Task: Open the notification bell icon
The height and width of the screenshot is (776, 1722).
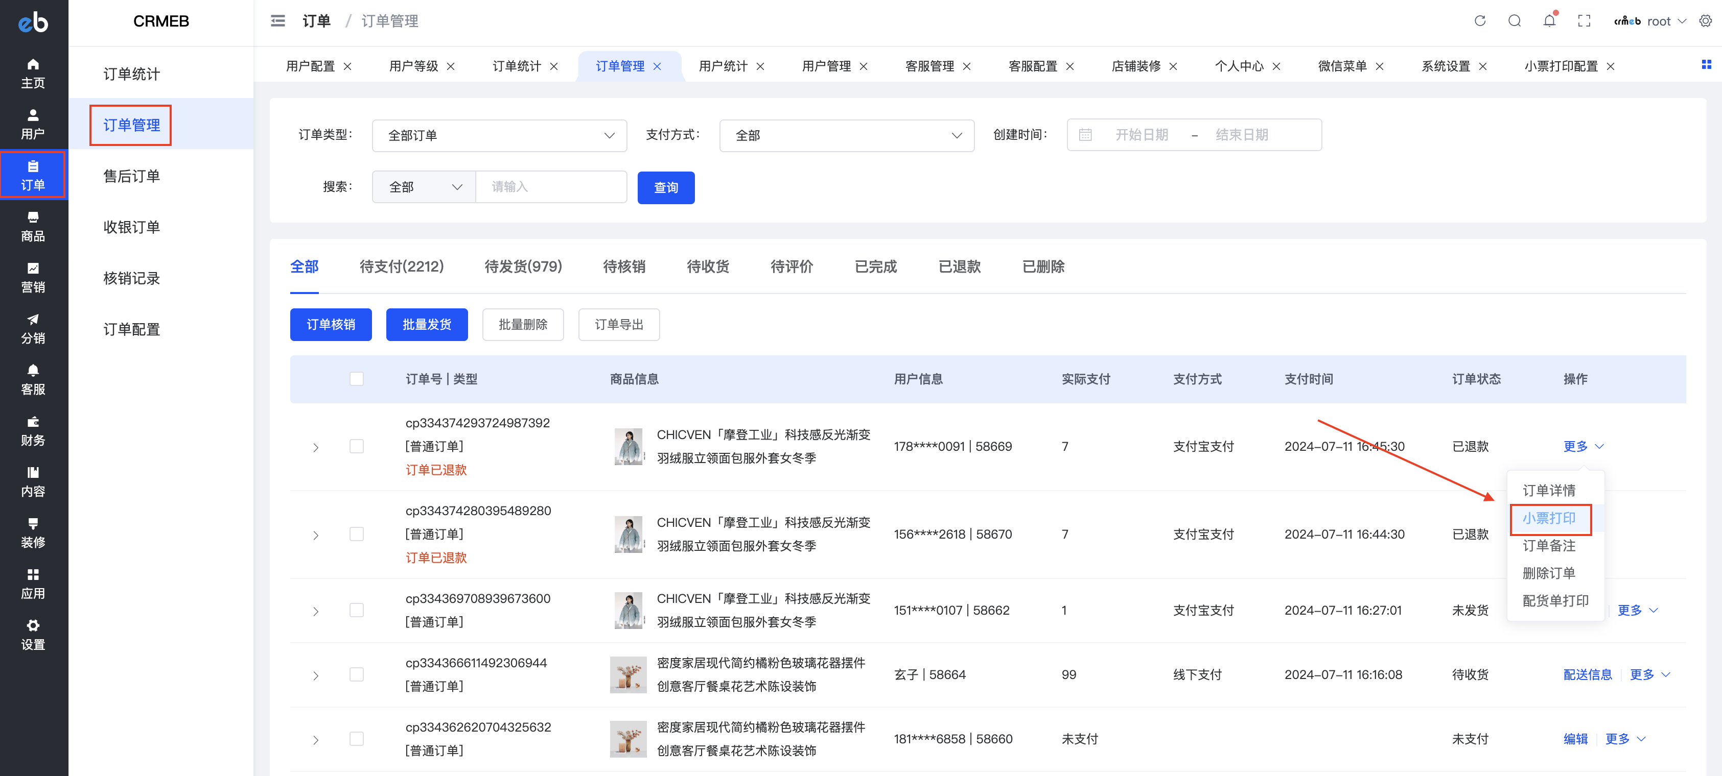Action: [x=1549, y=21]
